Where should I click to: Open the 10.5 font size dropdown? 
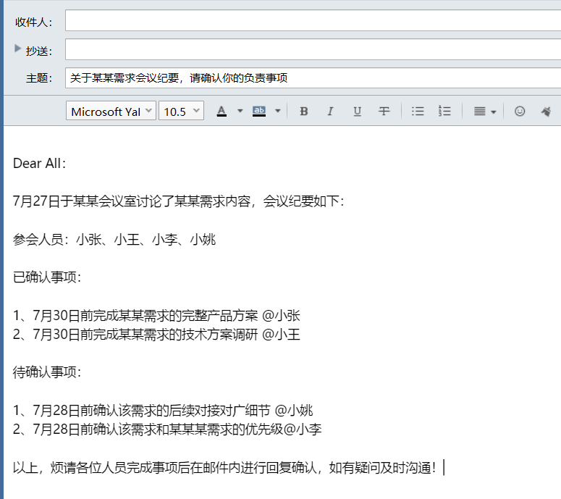point(182,111)
